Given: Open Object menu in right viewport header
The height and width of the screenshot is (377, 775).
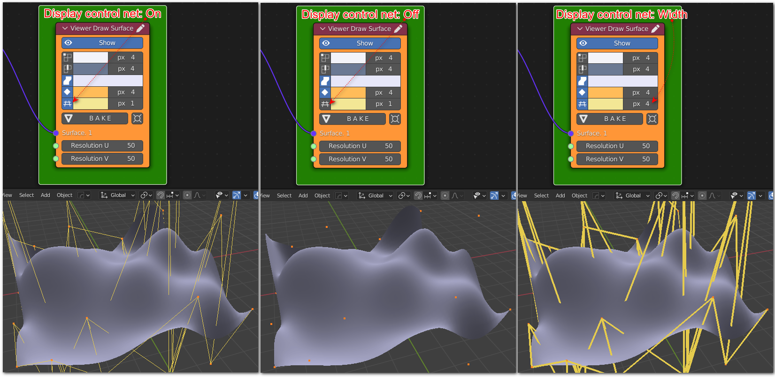Looking at the screenshot, I should (580, 196).
